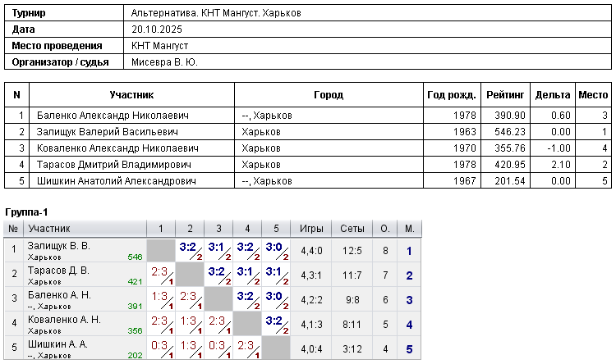Click the 'Организатор / судья' label cell
The height and width of the screenshot is (364, 616).
pos(64,62)
